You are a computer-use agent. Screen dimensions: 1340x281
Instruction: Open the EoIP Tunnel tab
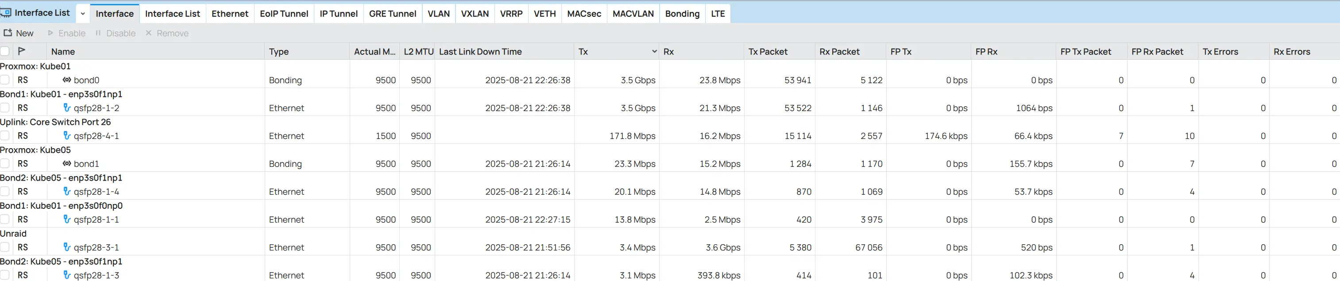(x=284, y=14)
